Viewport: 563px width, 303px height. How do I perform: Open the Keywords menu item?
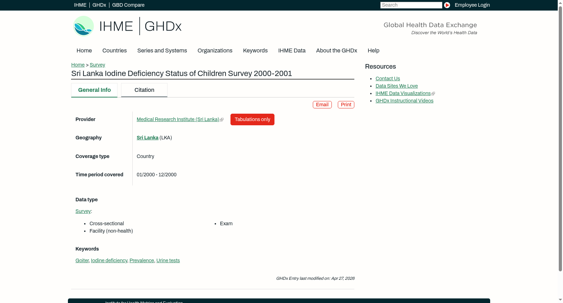click(x=255, y=50)
